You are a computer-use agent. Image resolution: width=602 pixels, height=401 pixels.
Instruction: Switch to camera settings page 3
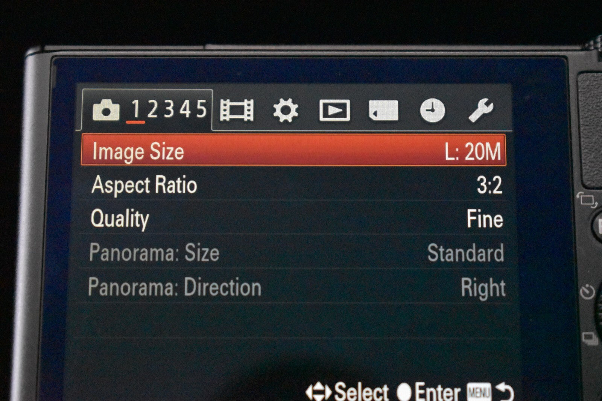[x=169, y=109]
